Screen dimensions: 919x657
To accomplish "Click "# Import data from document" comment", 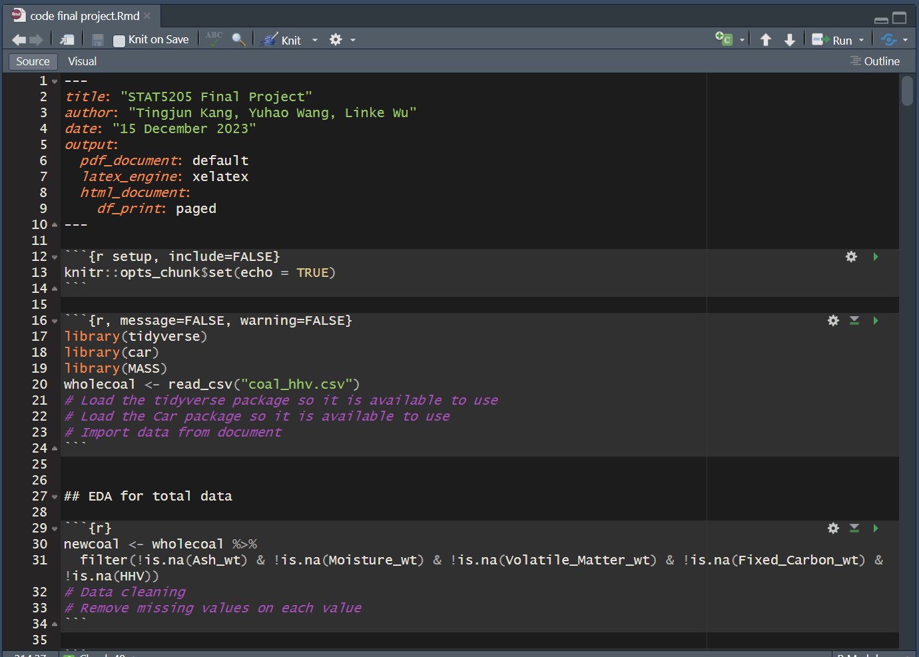I will [173, 432].
